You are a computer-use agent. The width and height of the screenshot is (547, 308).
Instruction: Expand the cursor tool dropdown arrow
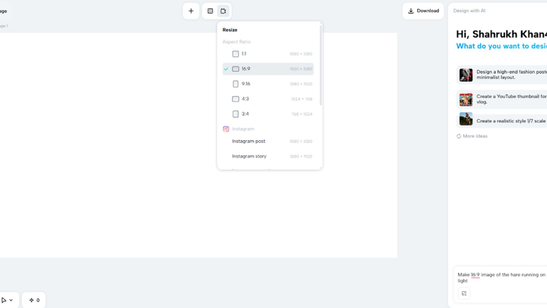click(11, 300)
